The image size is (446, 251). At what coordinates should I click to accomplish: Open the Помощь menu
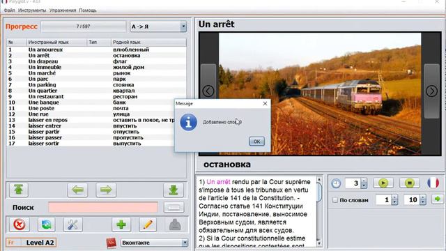[x=88, y=10]
